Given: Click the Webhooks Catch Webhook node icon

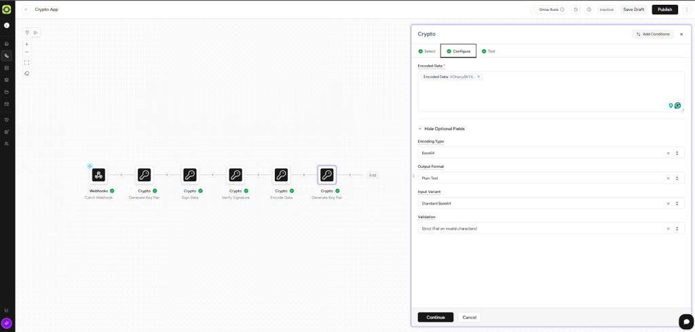Looking at the screenshot, I should pyautogui.click(x=98, y=175).
